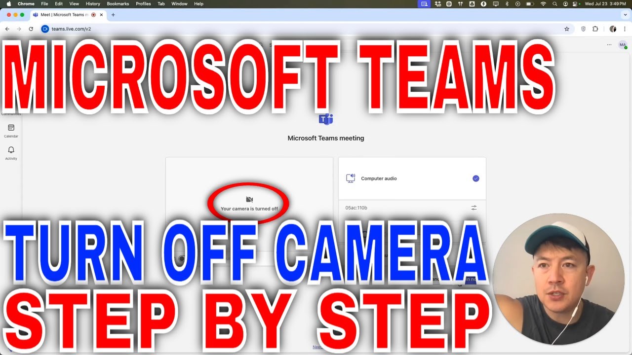Open the Chrome three-dot menu
This screenshot has width=632, height=355.
(x=625, y=29)
